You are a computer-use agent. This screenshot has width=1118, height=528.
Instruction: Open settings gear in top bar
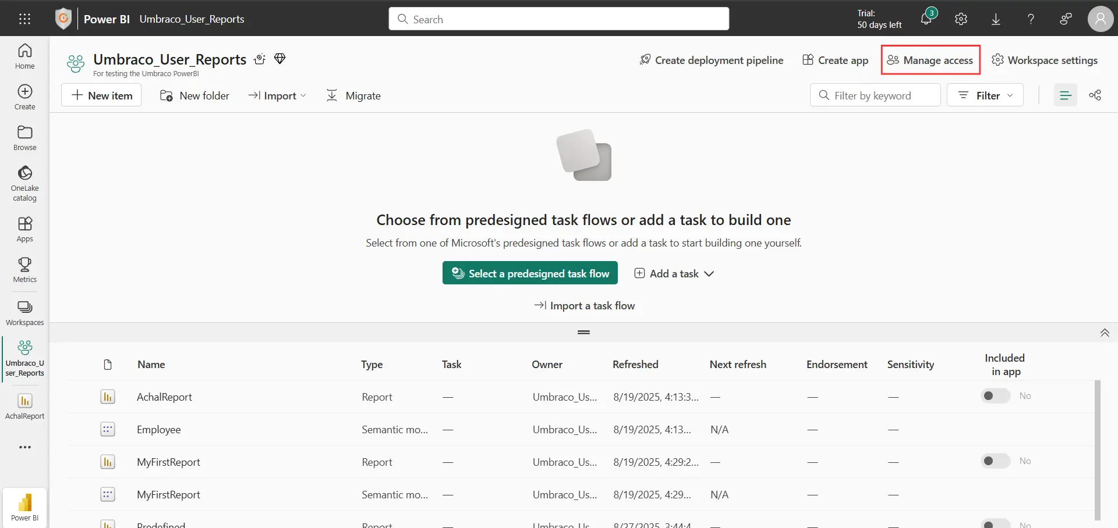pyautogui.click(x=961, y=19)
